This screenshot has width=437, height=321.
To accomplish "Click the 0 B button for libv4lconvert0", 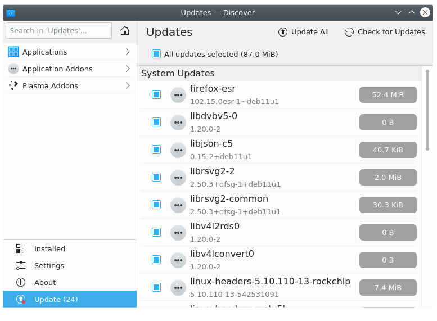I will (388, 260).
